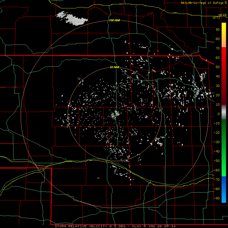This screenshot has width=228, height=228.
Task: Click the large gray echo outside the 100 NMI ring
Action: pyautogui.click(x=72, y=18)
